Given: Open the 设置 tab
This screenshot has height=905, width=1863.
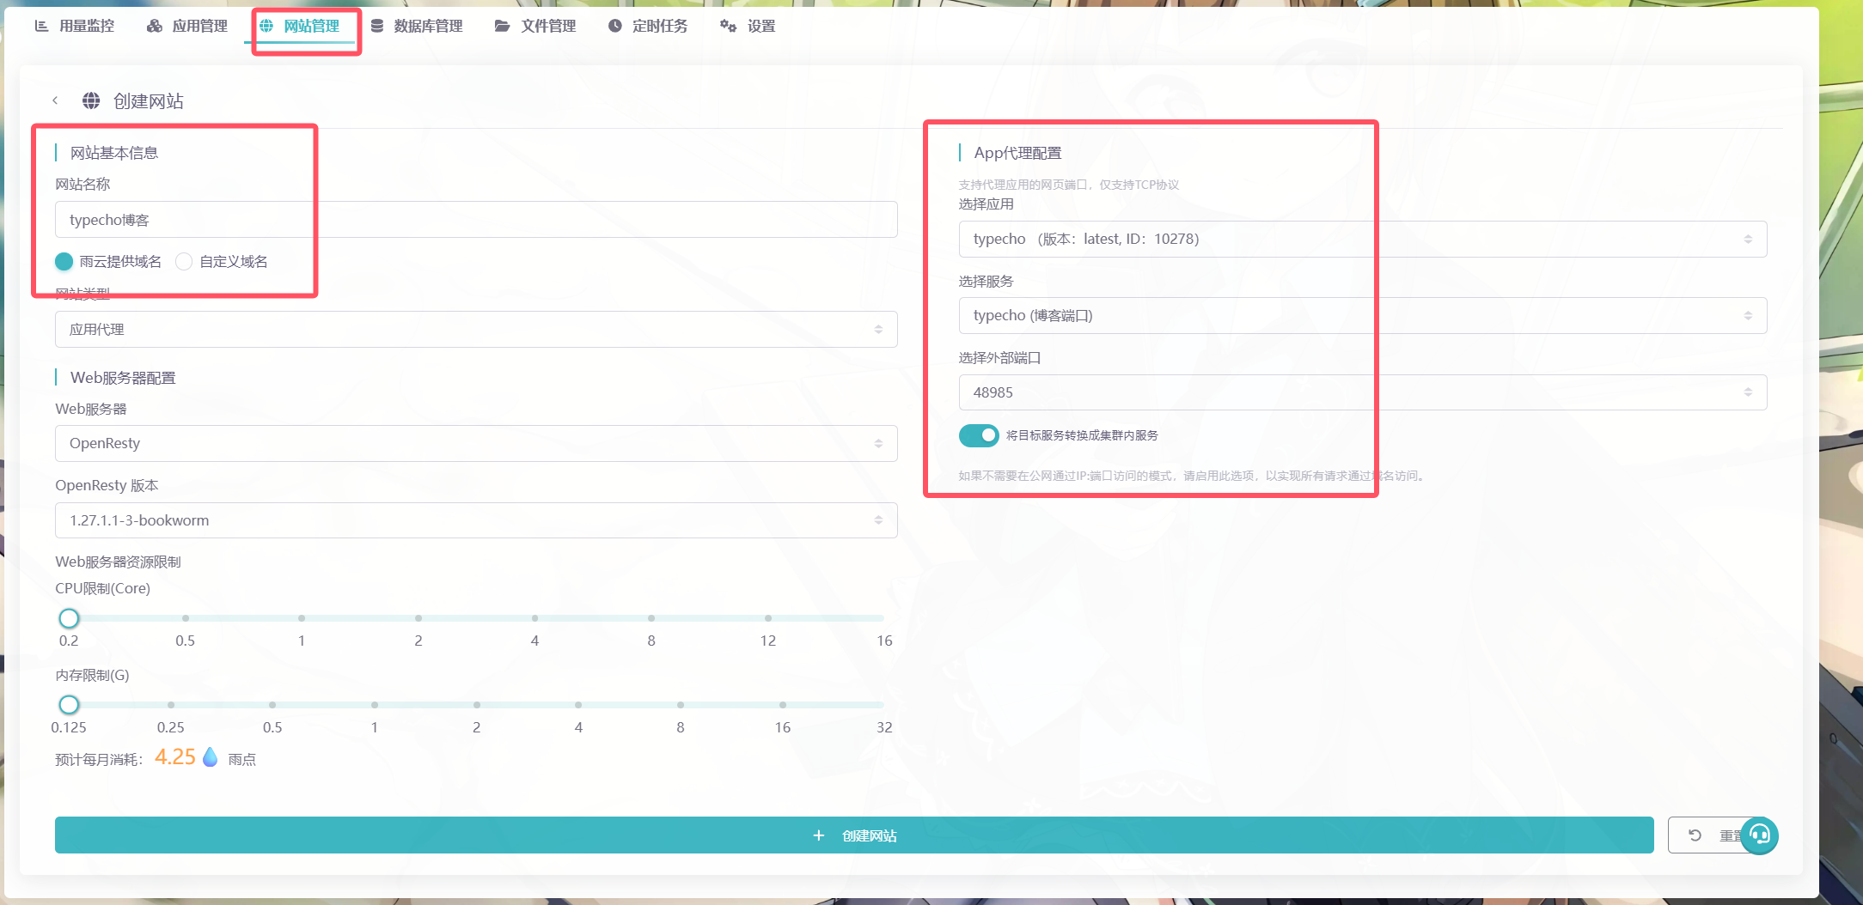Looking at the screenshot, I should click(x=748, y=26).
